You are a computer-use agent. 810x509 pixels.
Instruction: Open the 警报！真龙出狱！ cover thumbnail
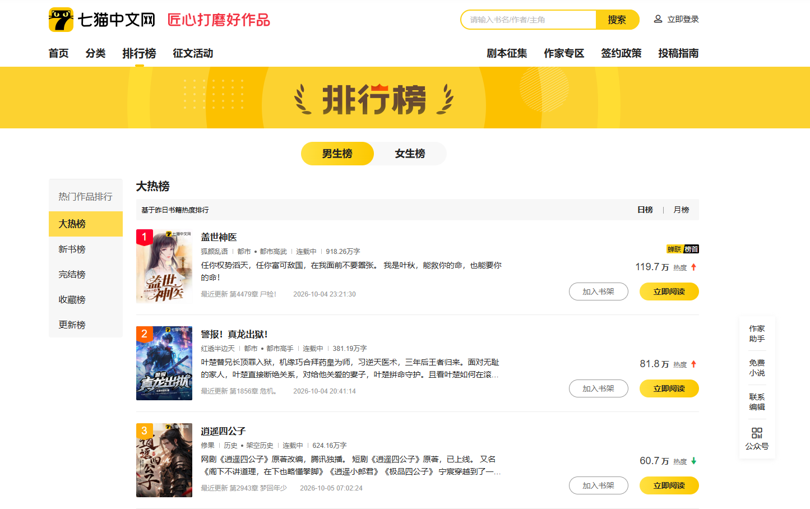[164, 363]
